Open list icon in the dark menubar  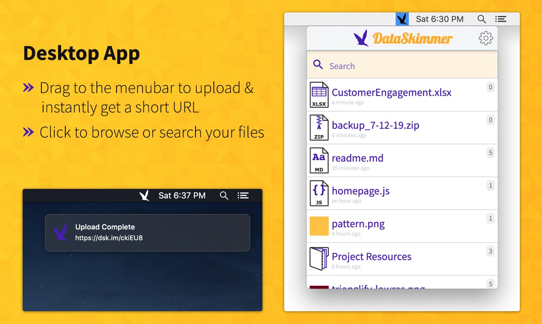243,196
